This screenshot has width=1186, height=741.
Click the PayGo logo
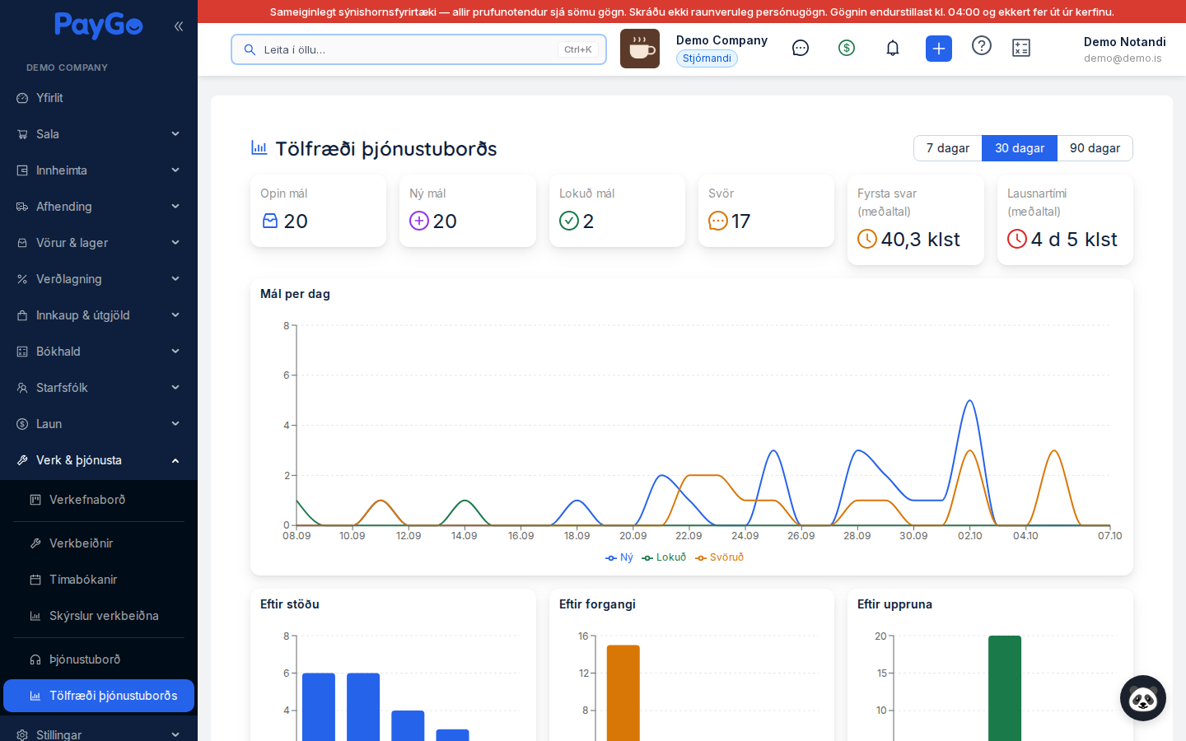[99, 26]
